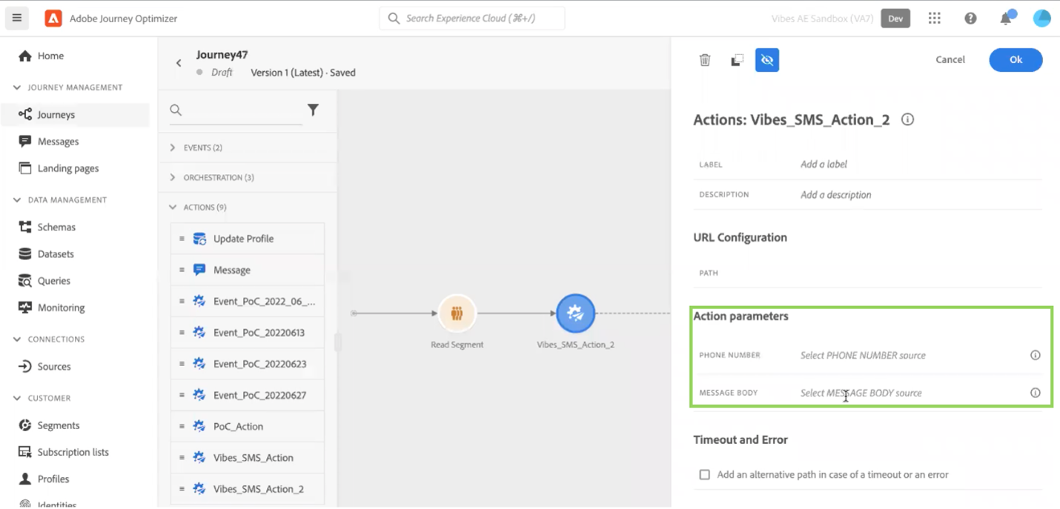Select the Vibes_SMS_Action_2 node on canvas
Screen dimensions: 1060x509
pyautogui.click(x=575, y=313)
